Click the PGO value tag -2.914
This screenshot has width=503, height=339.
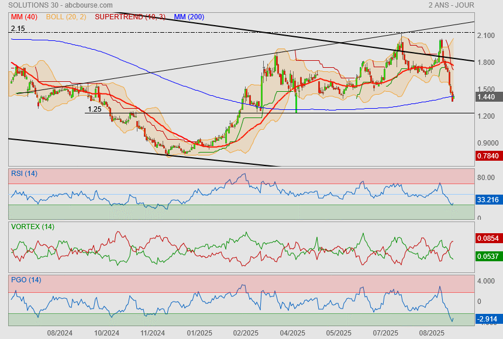coord(488,319)
